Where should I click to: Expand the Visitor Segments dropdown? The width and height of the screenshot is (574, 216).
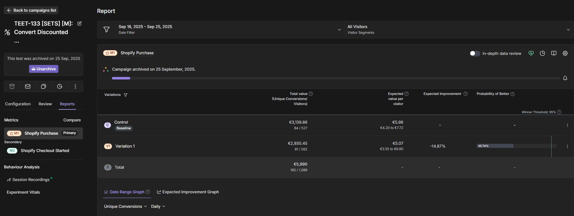pos(568,30)
